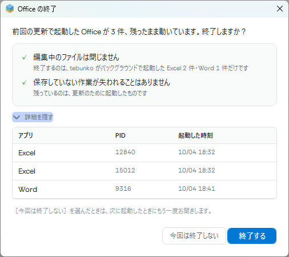Click PID value 15012
This screenshot has height=257, width=289.
[x=125, y=170]
